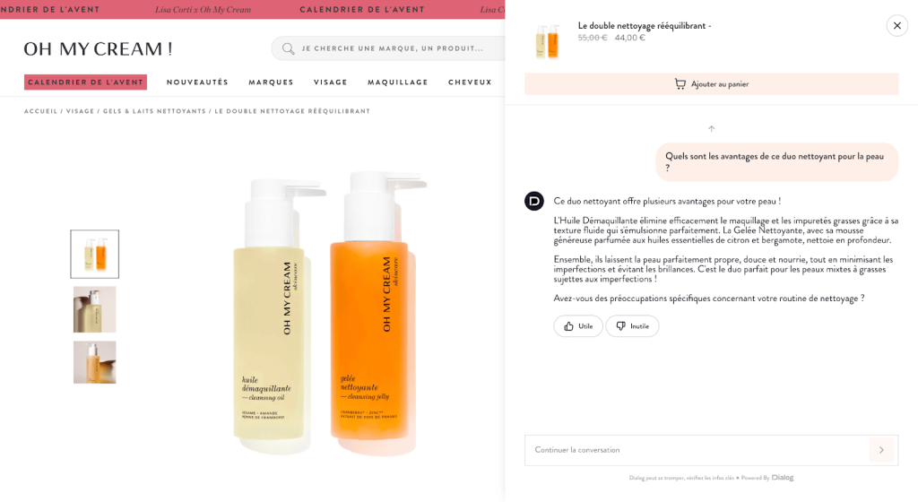The image size is (918, 502).
Task: Add product with Ajouter au panier
Action: [711, 83]
